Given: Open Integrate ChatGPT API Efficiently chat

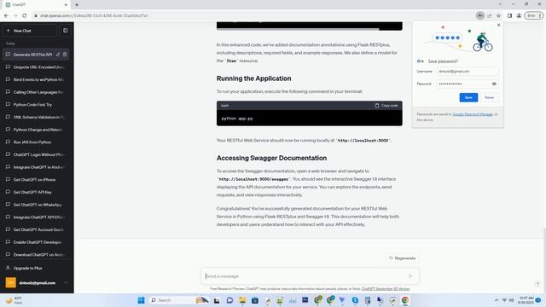Looking at the screenshot, I should click(x=36, y=217).
